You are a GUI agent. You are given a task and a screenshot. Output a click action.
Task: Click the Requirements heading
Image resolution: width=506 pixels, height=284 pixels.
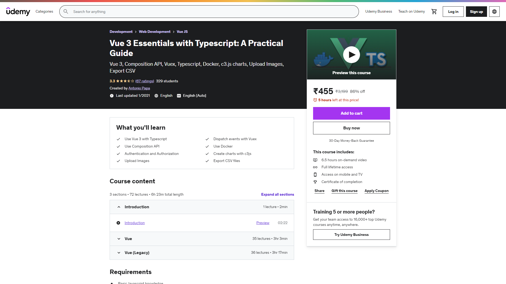pos(130,272)
